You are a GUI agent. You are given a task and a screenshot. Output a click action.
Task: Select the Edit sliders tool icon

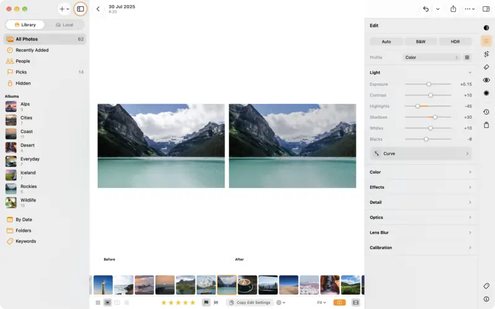(486, 41)
